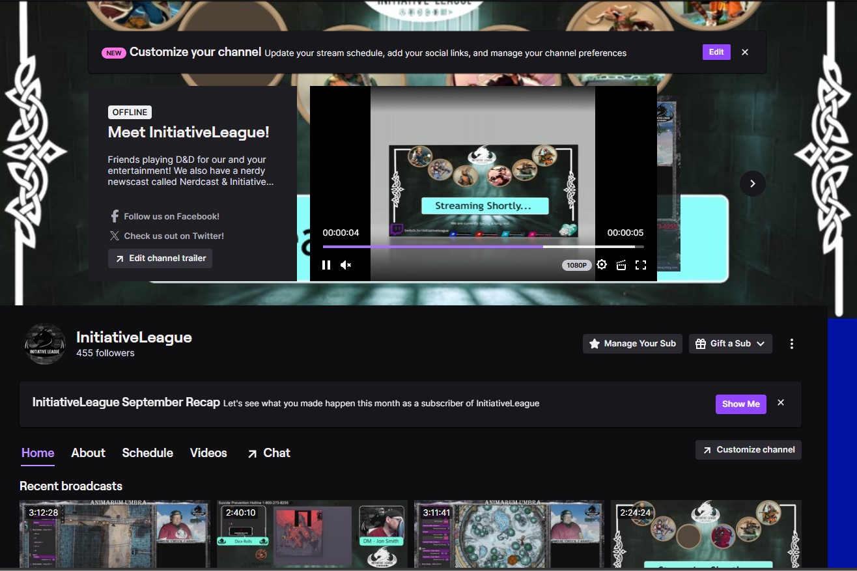Pause the channel trailer video
Screen dimensions: 857x571
click(x=326, y=265)
